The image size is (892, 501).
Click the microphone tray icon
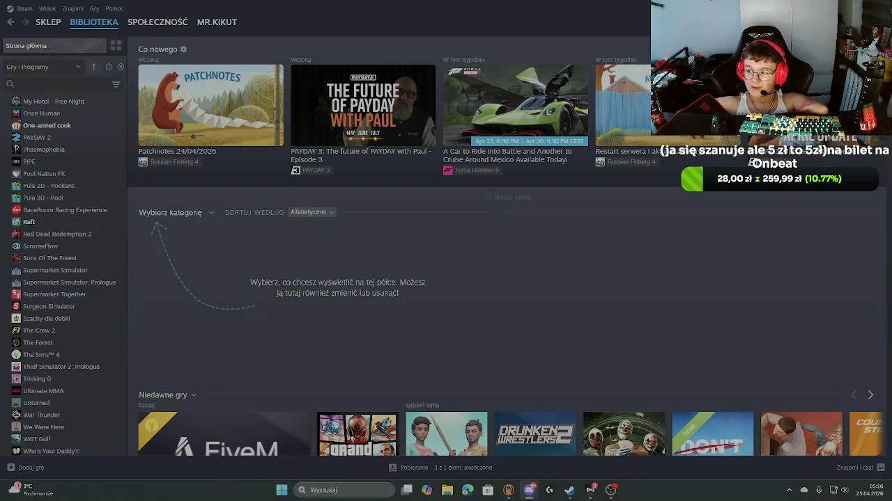pos(819,490)
